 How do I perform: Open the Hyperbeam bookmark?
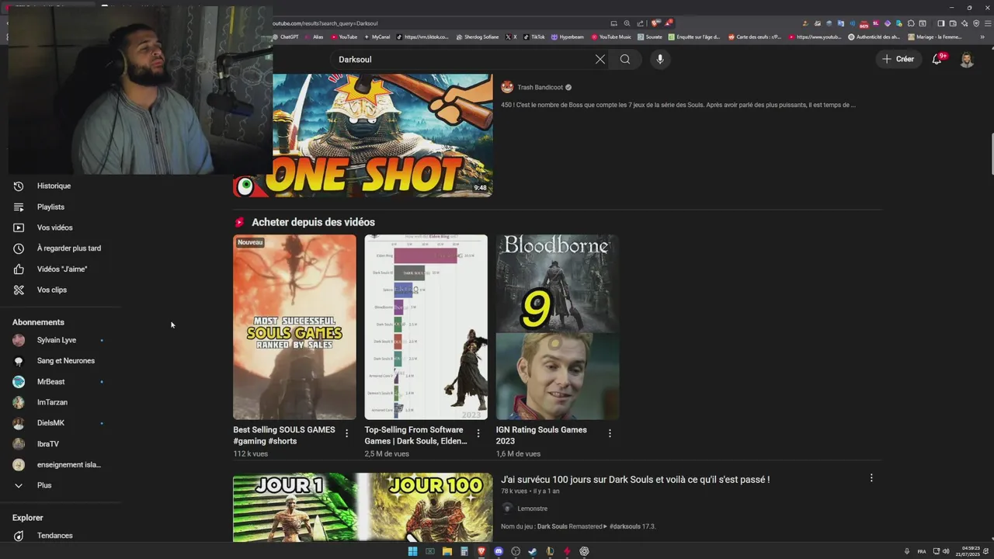(x=568, y=36)
